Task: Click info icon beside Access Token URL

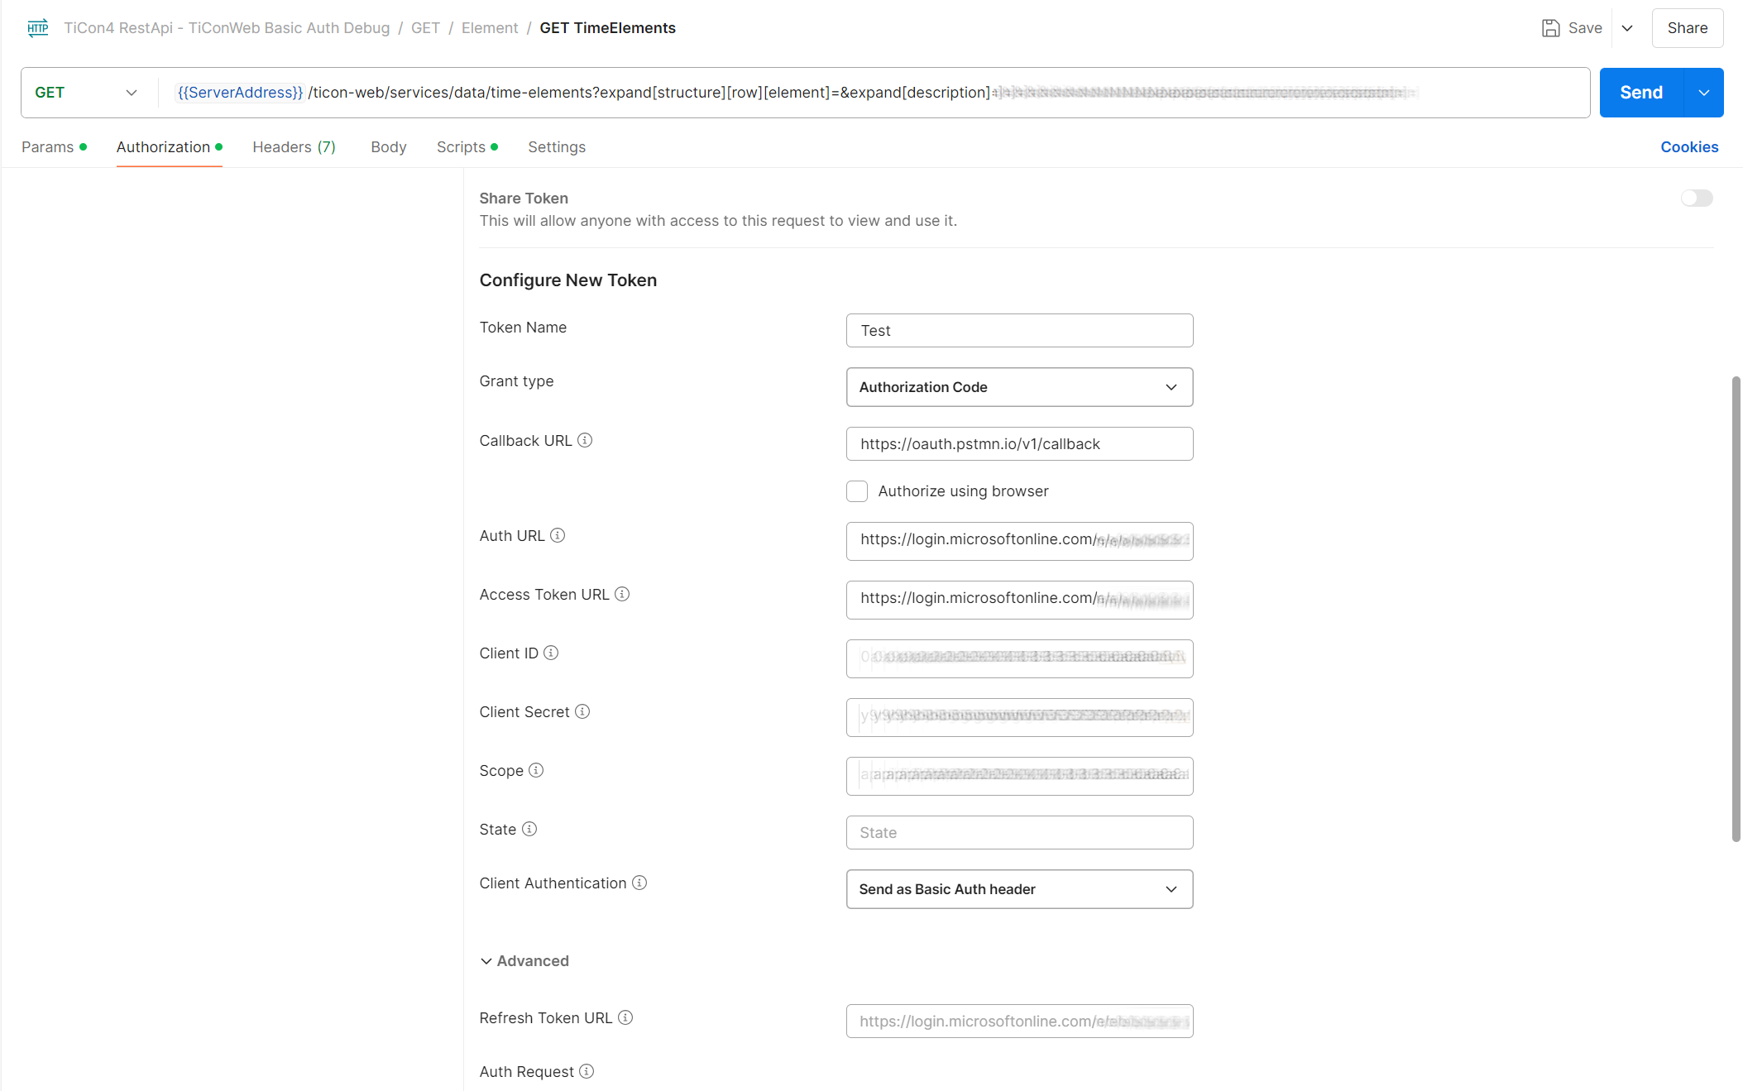Action: click(x=622, y=594)
